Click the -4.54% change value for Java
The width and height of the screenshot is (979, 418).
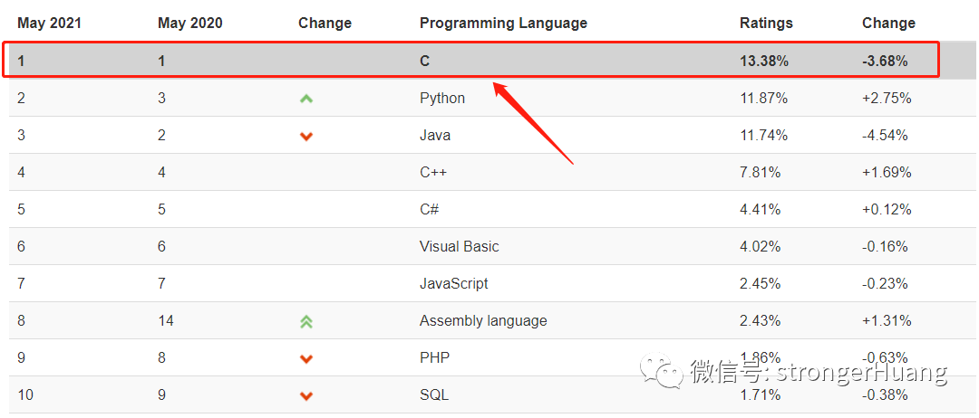coord(885,136)
